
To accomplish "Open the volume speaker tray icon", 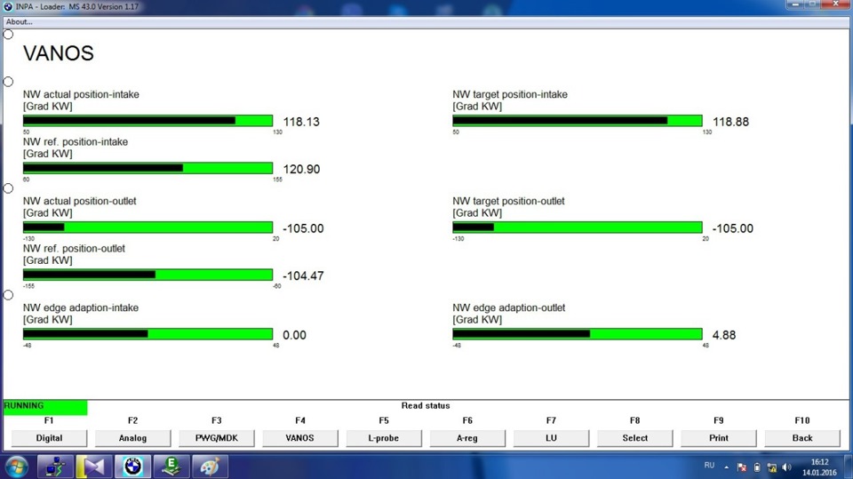I will pyautogui.click(x=786, y=467).
